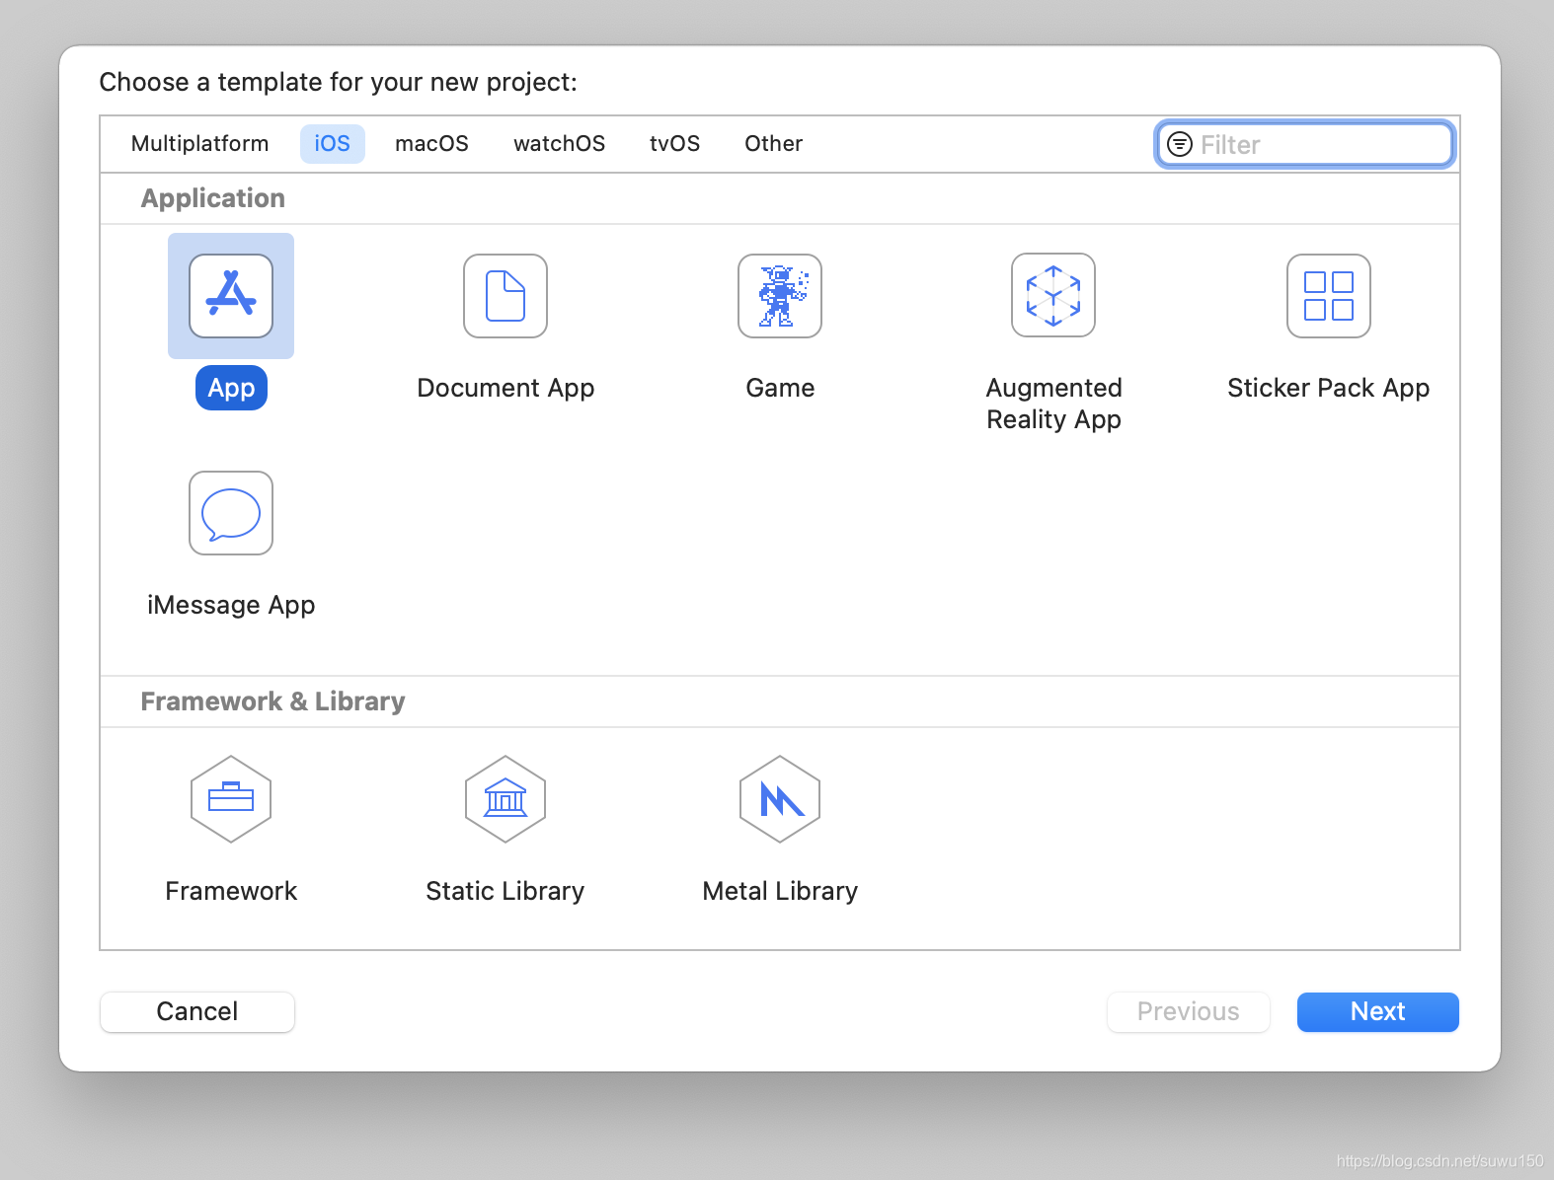Focus the Filter text field
Viewport: 1554px width, 1180px height.
coord(1305,144)
